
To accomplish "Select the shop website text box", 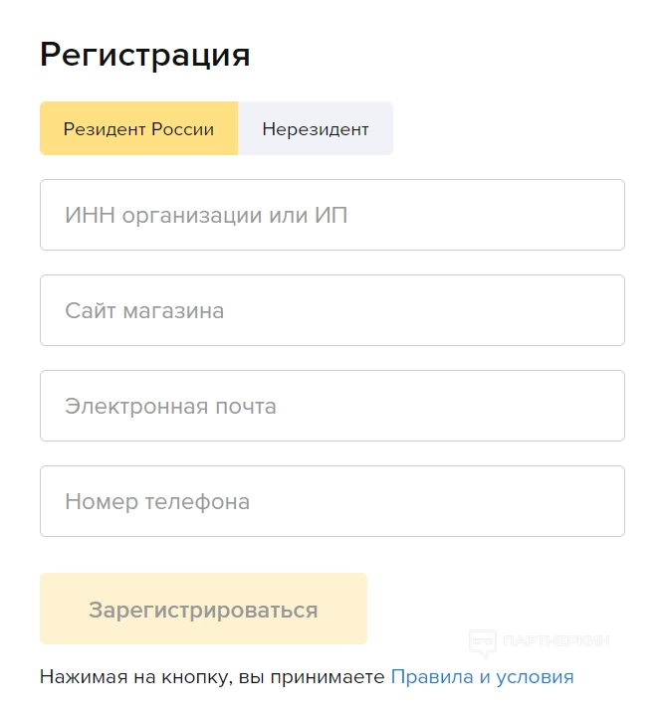I will 331,310.
